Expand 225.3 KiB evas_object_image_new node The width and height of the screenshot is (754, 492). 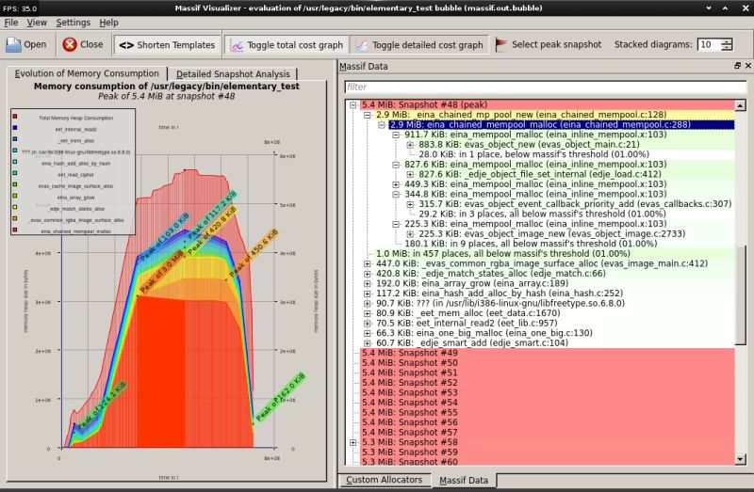pos(410,233)
